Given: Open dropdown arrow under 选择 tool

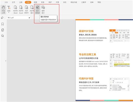Looking at the screenshot, I should (9, 13).
